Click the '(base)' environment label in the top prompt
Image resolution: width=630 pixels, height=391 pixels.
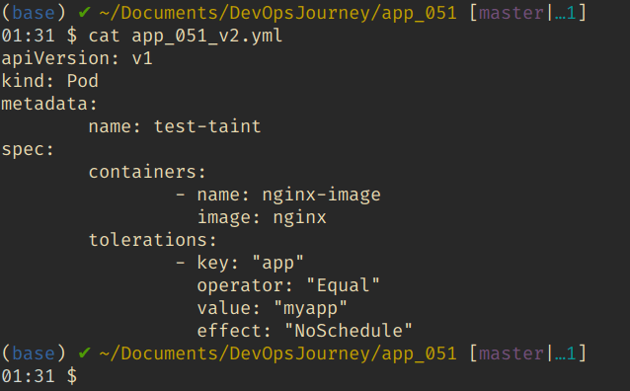[34, 13]
